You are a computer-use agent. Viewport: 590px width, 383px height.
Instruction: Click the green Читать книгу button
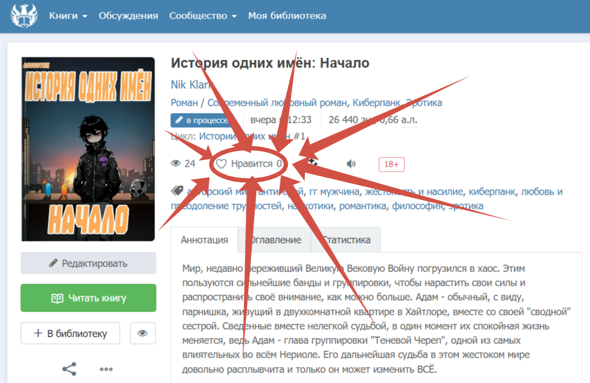[x=88, y=298]
